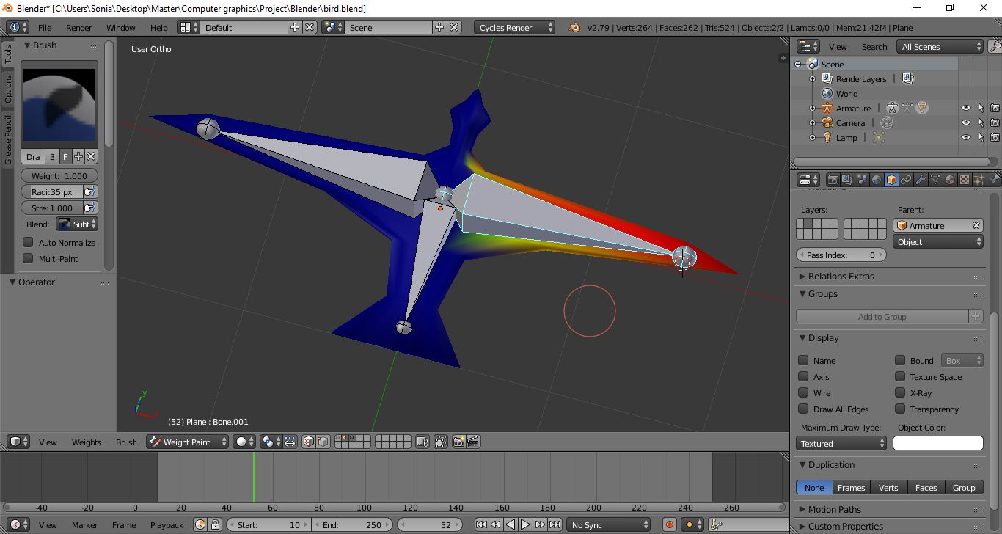Open the Constraints properties tab icon
The height and width of the screenshot is (534, 1002).
tap(906, 180)
